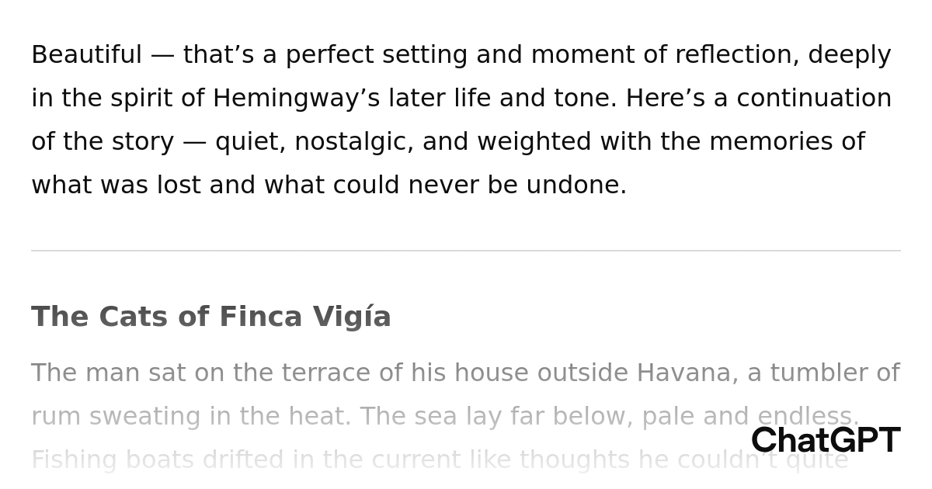932x489 pixels.
Task: Click the horizontal divider line
Action: (x=466, y=251)
